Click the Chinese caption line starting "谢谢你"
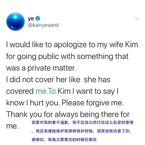This screenshot has width=145, height=145. point(64,140)
